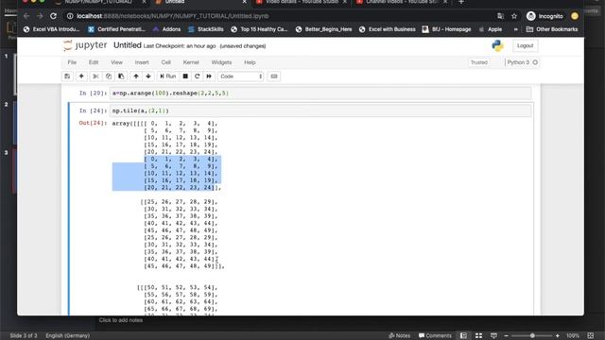This screenshot has height=340, width=605.
Task: Open the command palette keyboard icon
Action: tap(274, 76)
